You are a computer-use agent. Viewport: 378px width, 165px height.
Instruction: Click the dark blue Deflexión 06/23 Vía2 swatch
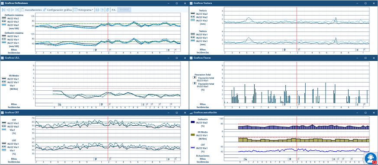click(193, 122)
